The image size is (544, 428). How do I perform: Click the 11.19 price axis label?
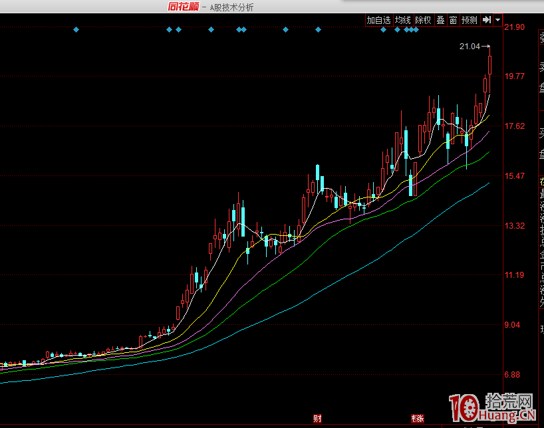click(x=515, y=275)
